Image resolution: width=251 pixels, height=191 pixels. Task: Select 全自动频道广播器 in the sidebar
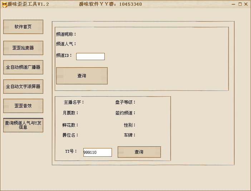pyautogui.click(x=23, y=67)
